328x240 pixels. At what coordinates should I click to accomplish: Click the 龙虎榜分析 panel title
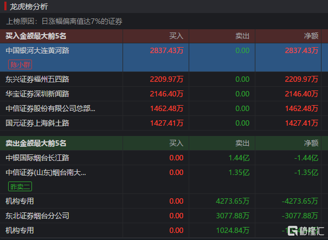coord(29,7)
